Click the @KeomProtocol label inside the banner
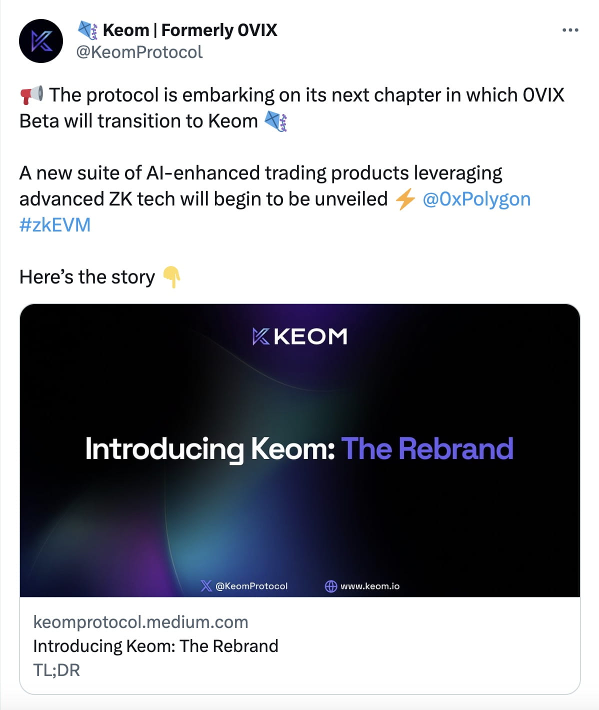 (x=251, y=586)
